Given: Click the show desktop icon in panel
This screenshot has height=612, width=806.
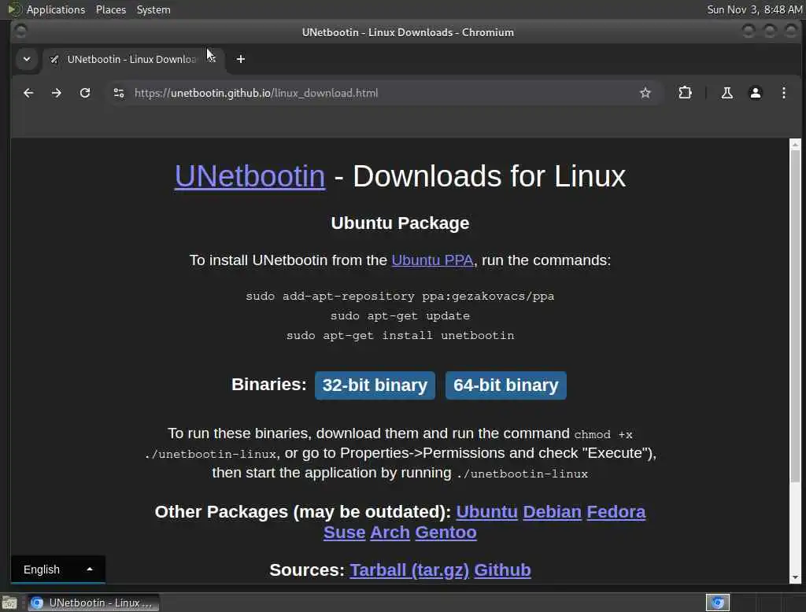Looking at the screenshot, I should (9, 603).
